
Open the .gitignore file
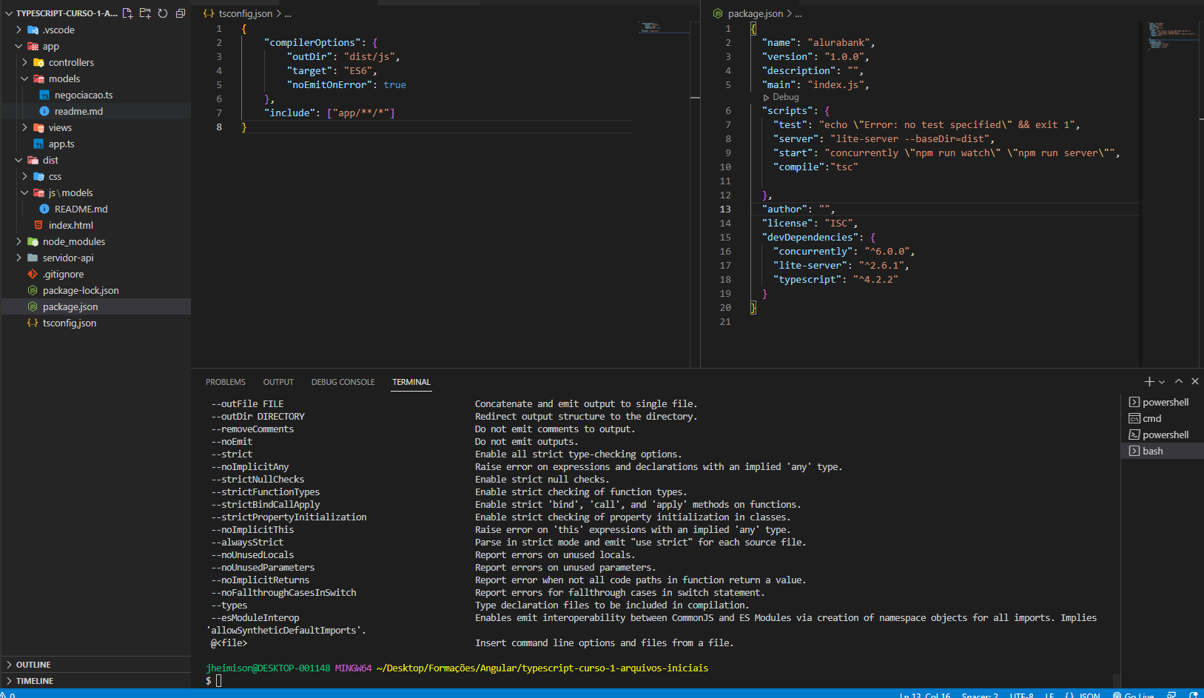pyautogui.click(x=95, y=274)
